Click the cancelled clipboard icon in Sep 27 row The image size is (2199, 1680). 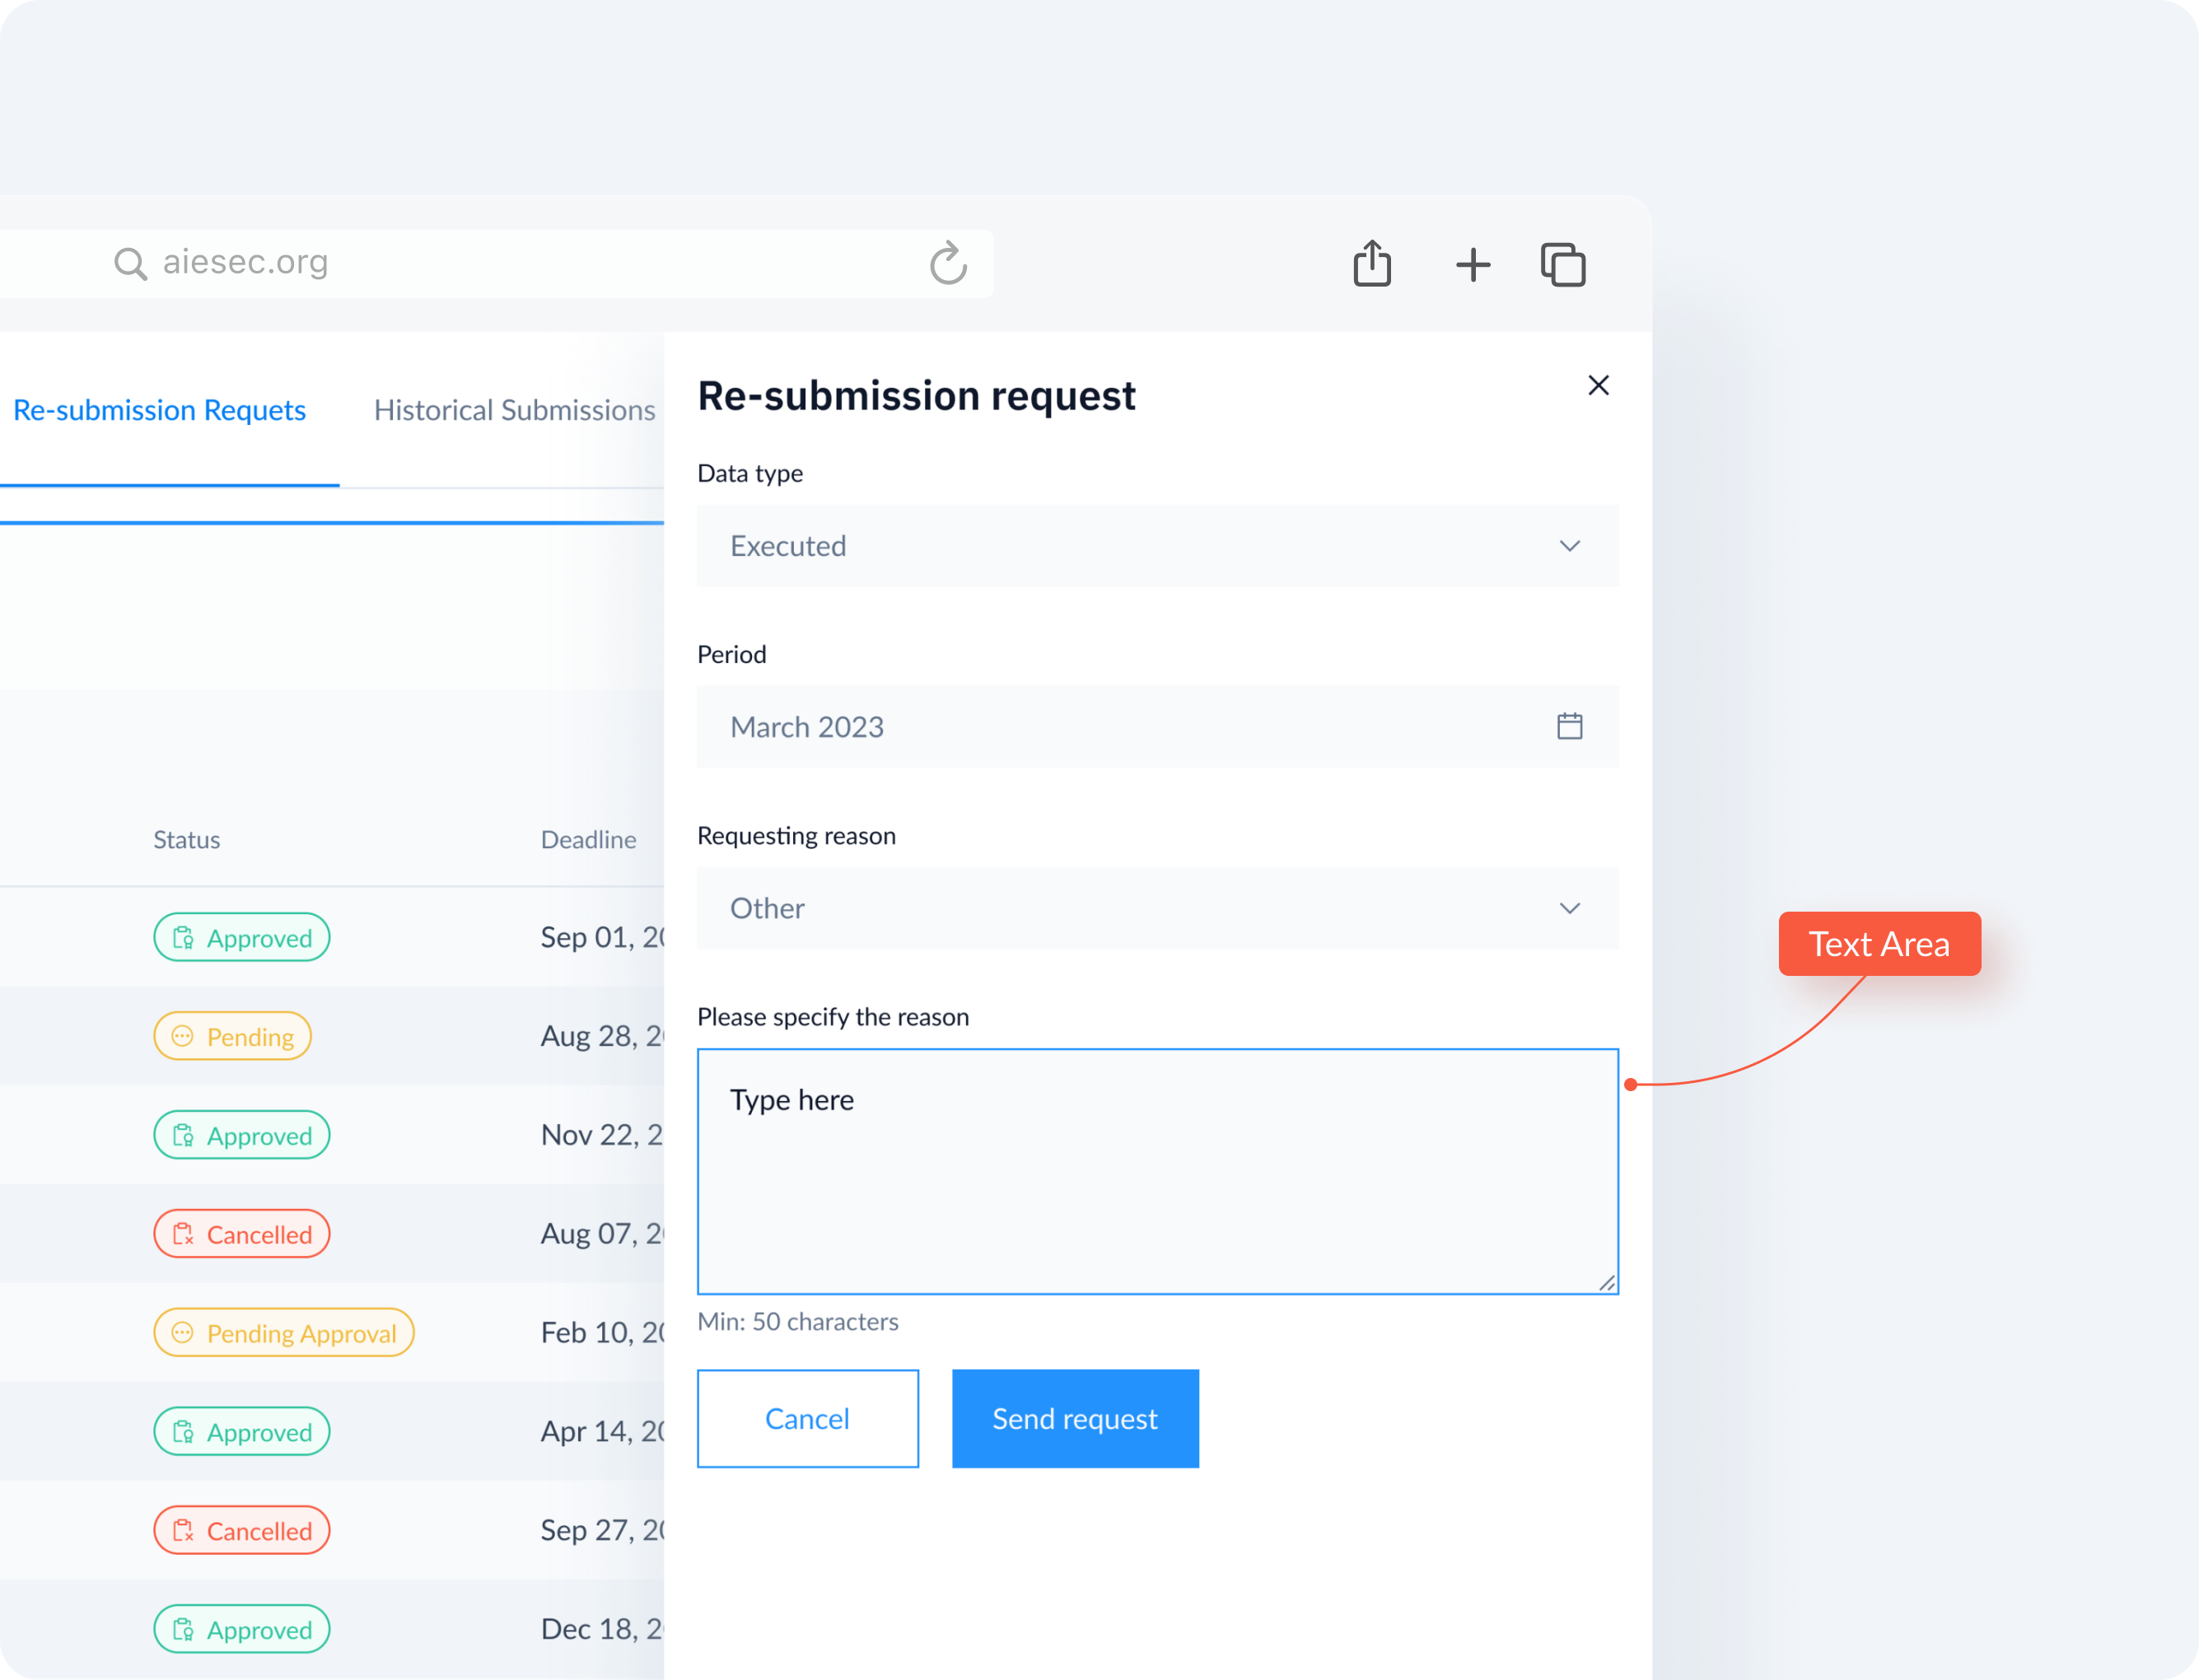click(x=183, y=1531)
